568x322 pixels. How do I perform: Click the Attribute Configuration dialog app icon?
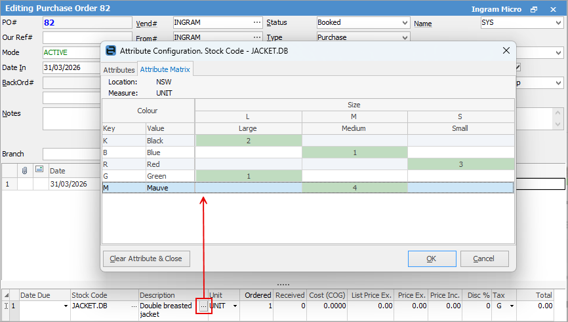pyautogui.click(x=111, y=50)
